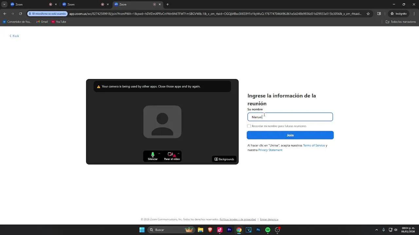Viewport: 419px width, 235px height.
Task: Open tab search dropdown in Chrome
Action: [x=4, y=4]
